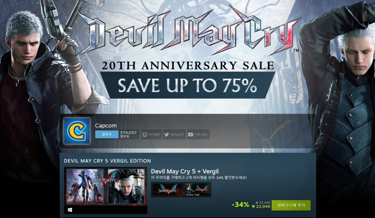
Task: Click the -34% discount badge
Action: [240, 205]
